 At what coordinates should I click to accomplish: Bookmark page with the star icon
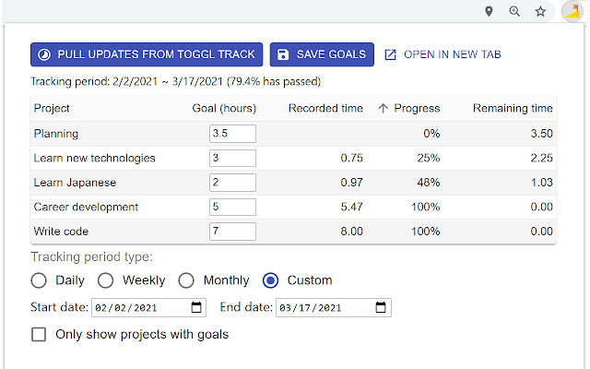point(540,11)
